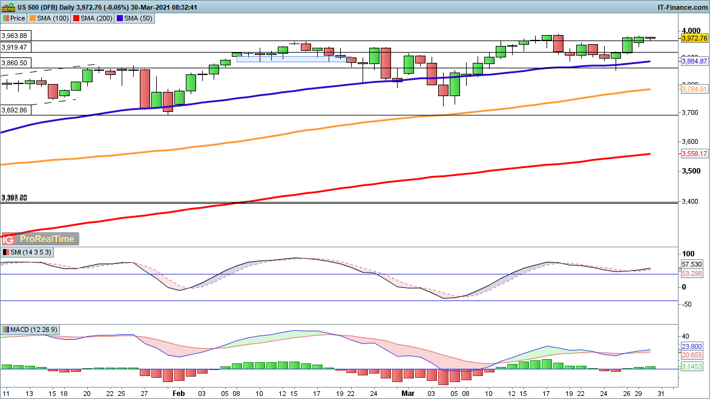
Task: Click the DEMO candlestick icon in title bar
Action: click(8, 7)
